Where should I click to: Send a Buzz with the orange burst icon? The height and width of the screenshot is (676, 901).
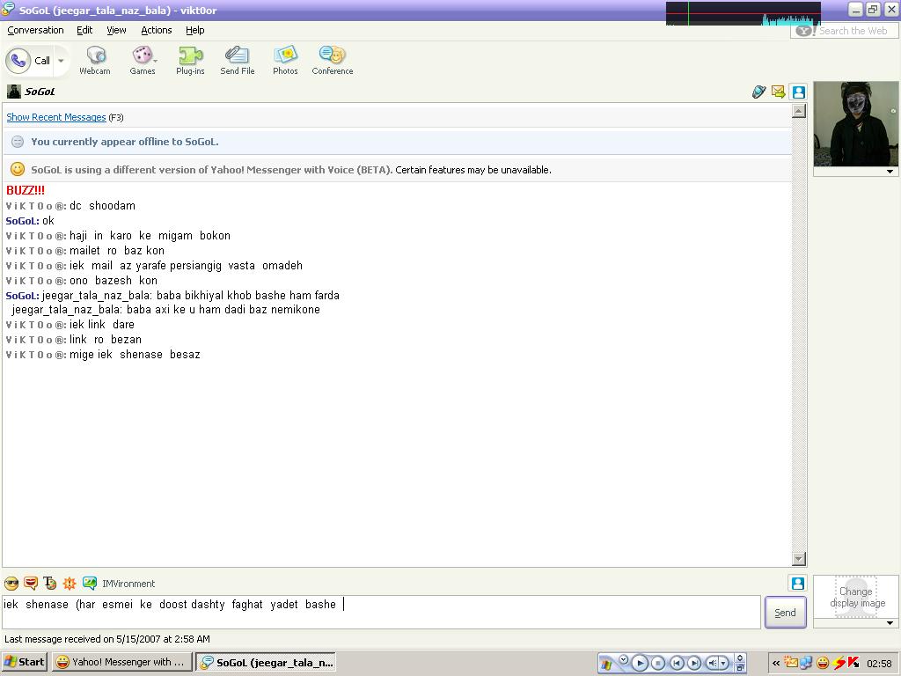coord(70,584)
